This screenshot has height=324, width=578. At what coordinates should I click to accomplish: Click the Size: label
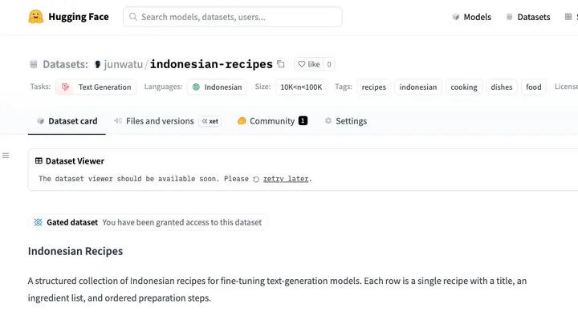(x=263, y=87)
